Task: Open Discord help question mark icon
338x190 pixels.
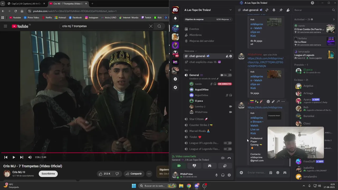Action: pos(312,3)
